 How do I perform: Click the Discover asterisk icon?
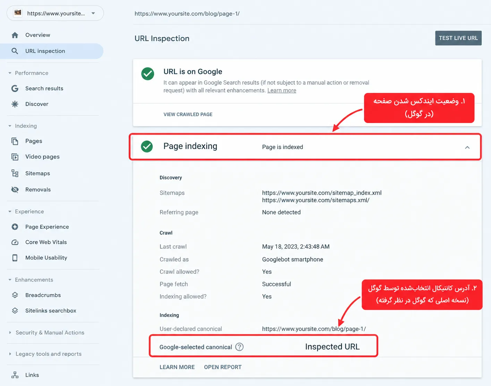[15, 104]
